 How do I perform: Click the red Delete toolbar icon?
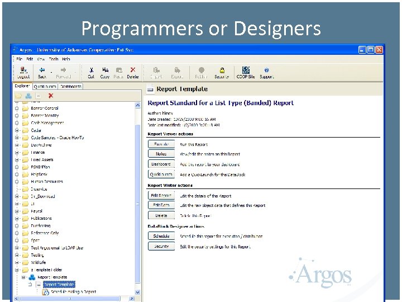tap(132, 70)
